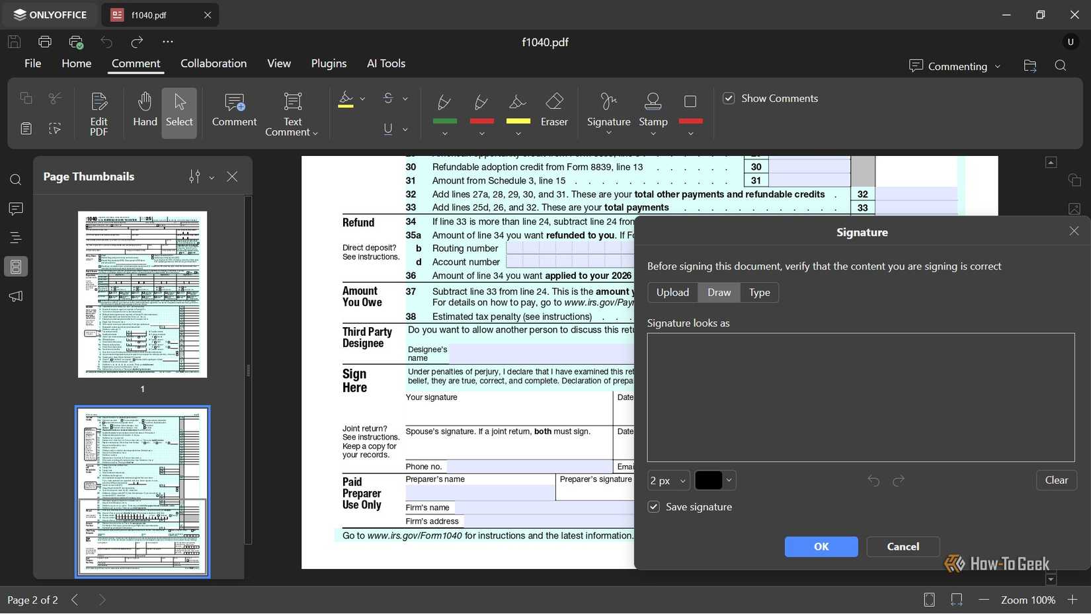Select Draw signature mode

(719, 292)
